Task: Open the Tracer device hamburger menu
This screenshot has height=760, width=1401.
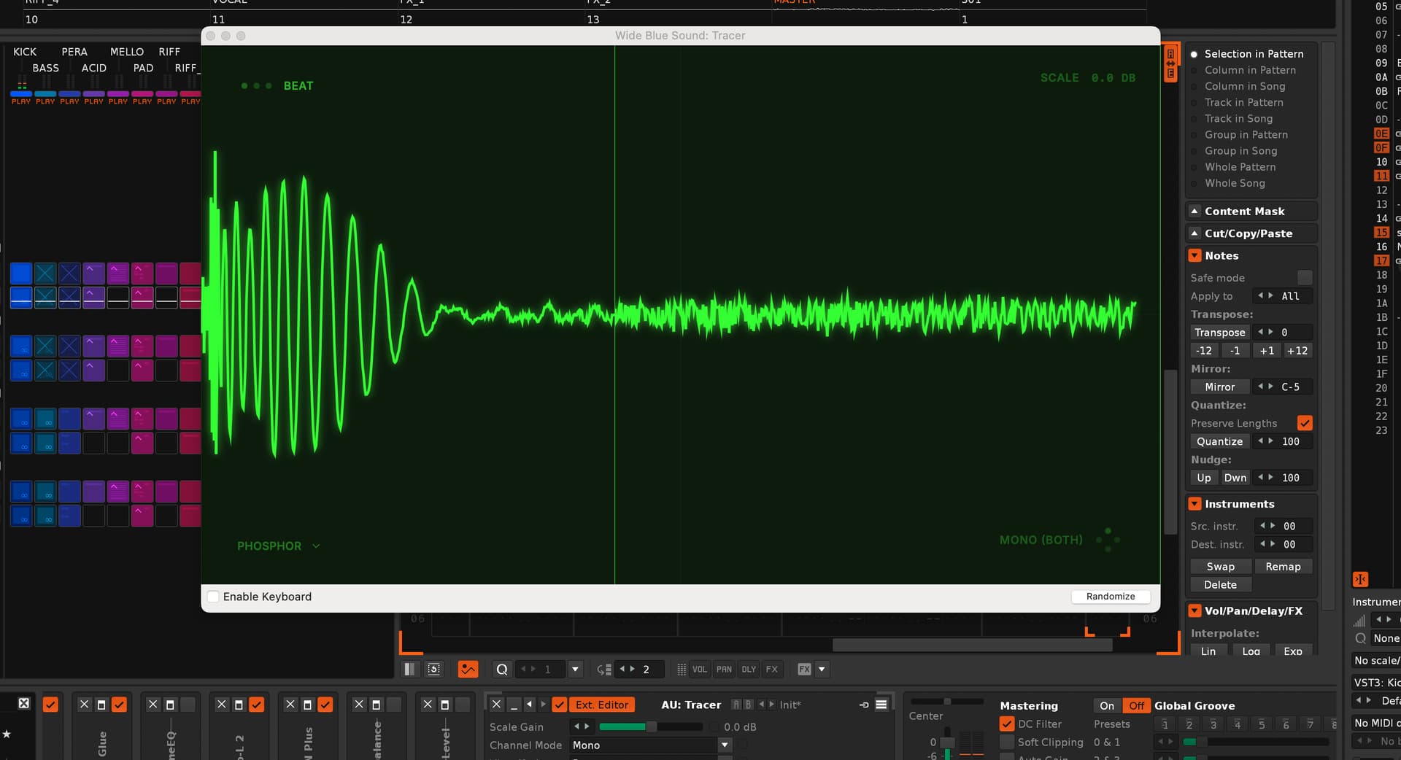Action: click(881, 705)
